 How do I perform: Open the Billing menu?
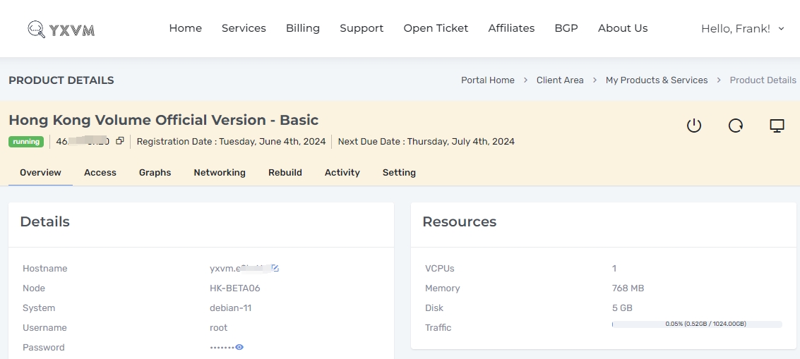pos(302,28)
